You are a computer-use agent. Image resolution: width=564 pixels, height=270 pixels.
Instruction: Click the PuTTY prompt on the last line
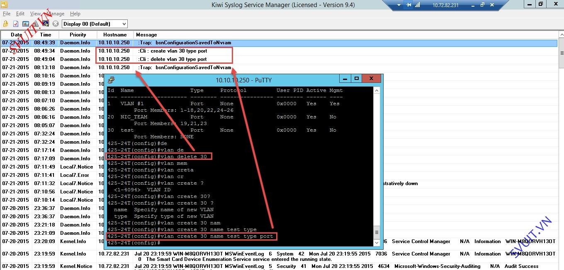pyautogui.click(x=134, y=243)
